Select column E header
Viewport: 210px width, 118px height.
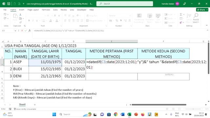pyautogui.click(x=112, y=41)
